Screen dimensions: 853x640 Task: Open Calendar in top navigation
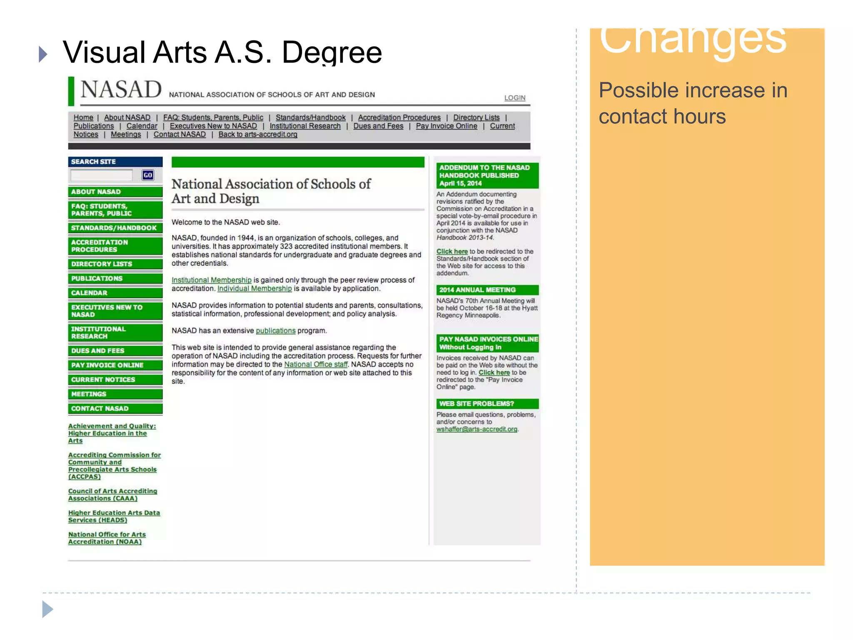(x=142, y=126)
